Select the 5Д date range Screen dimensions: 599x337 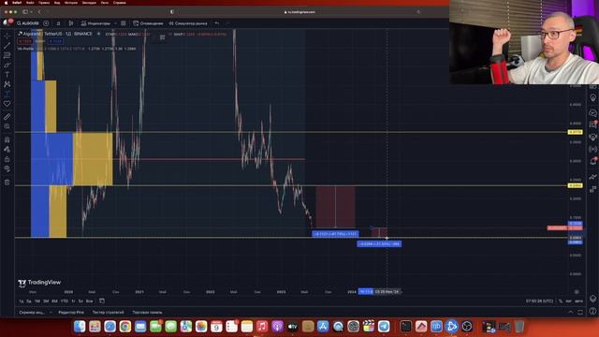(29, 301)
